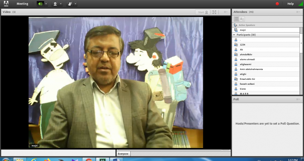This screenshot has width=304, height=161.
Task: Mute the speaker audio button
Action: pos(41,4)
